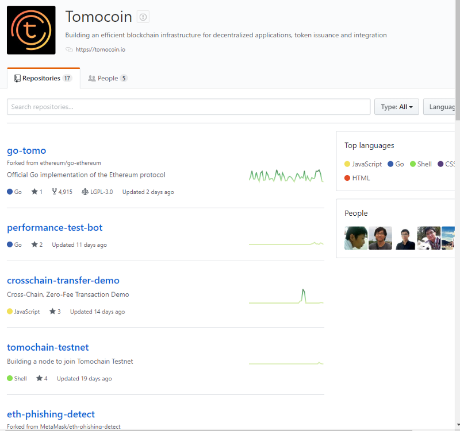Open the People heading in the sidebar

[x=356, y=213]
